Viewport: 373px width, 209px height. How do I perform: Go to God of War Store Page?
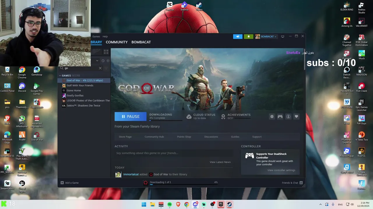125,137
